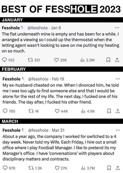Viewport: 123px width, 173px height.
Task: Bookmark the Jan 6 tweet
Action: pos(108,60)
